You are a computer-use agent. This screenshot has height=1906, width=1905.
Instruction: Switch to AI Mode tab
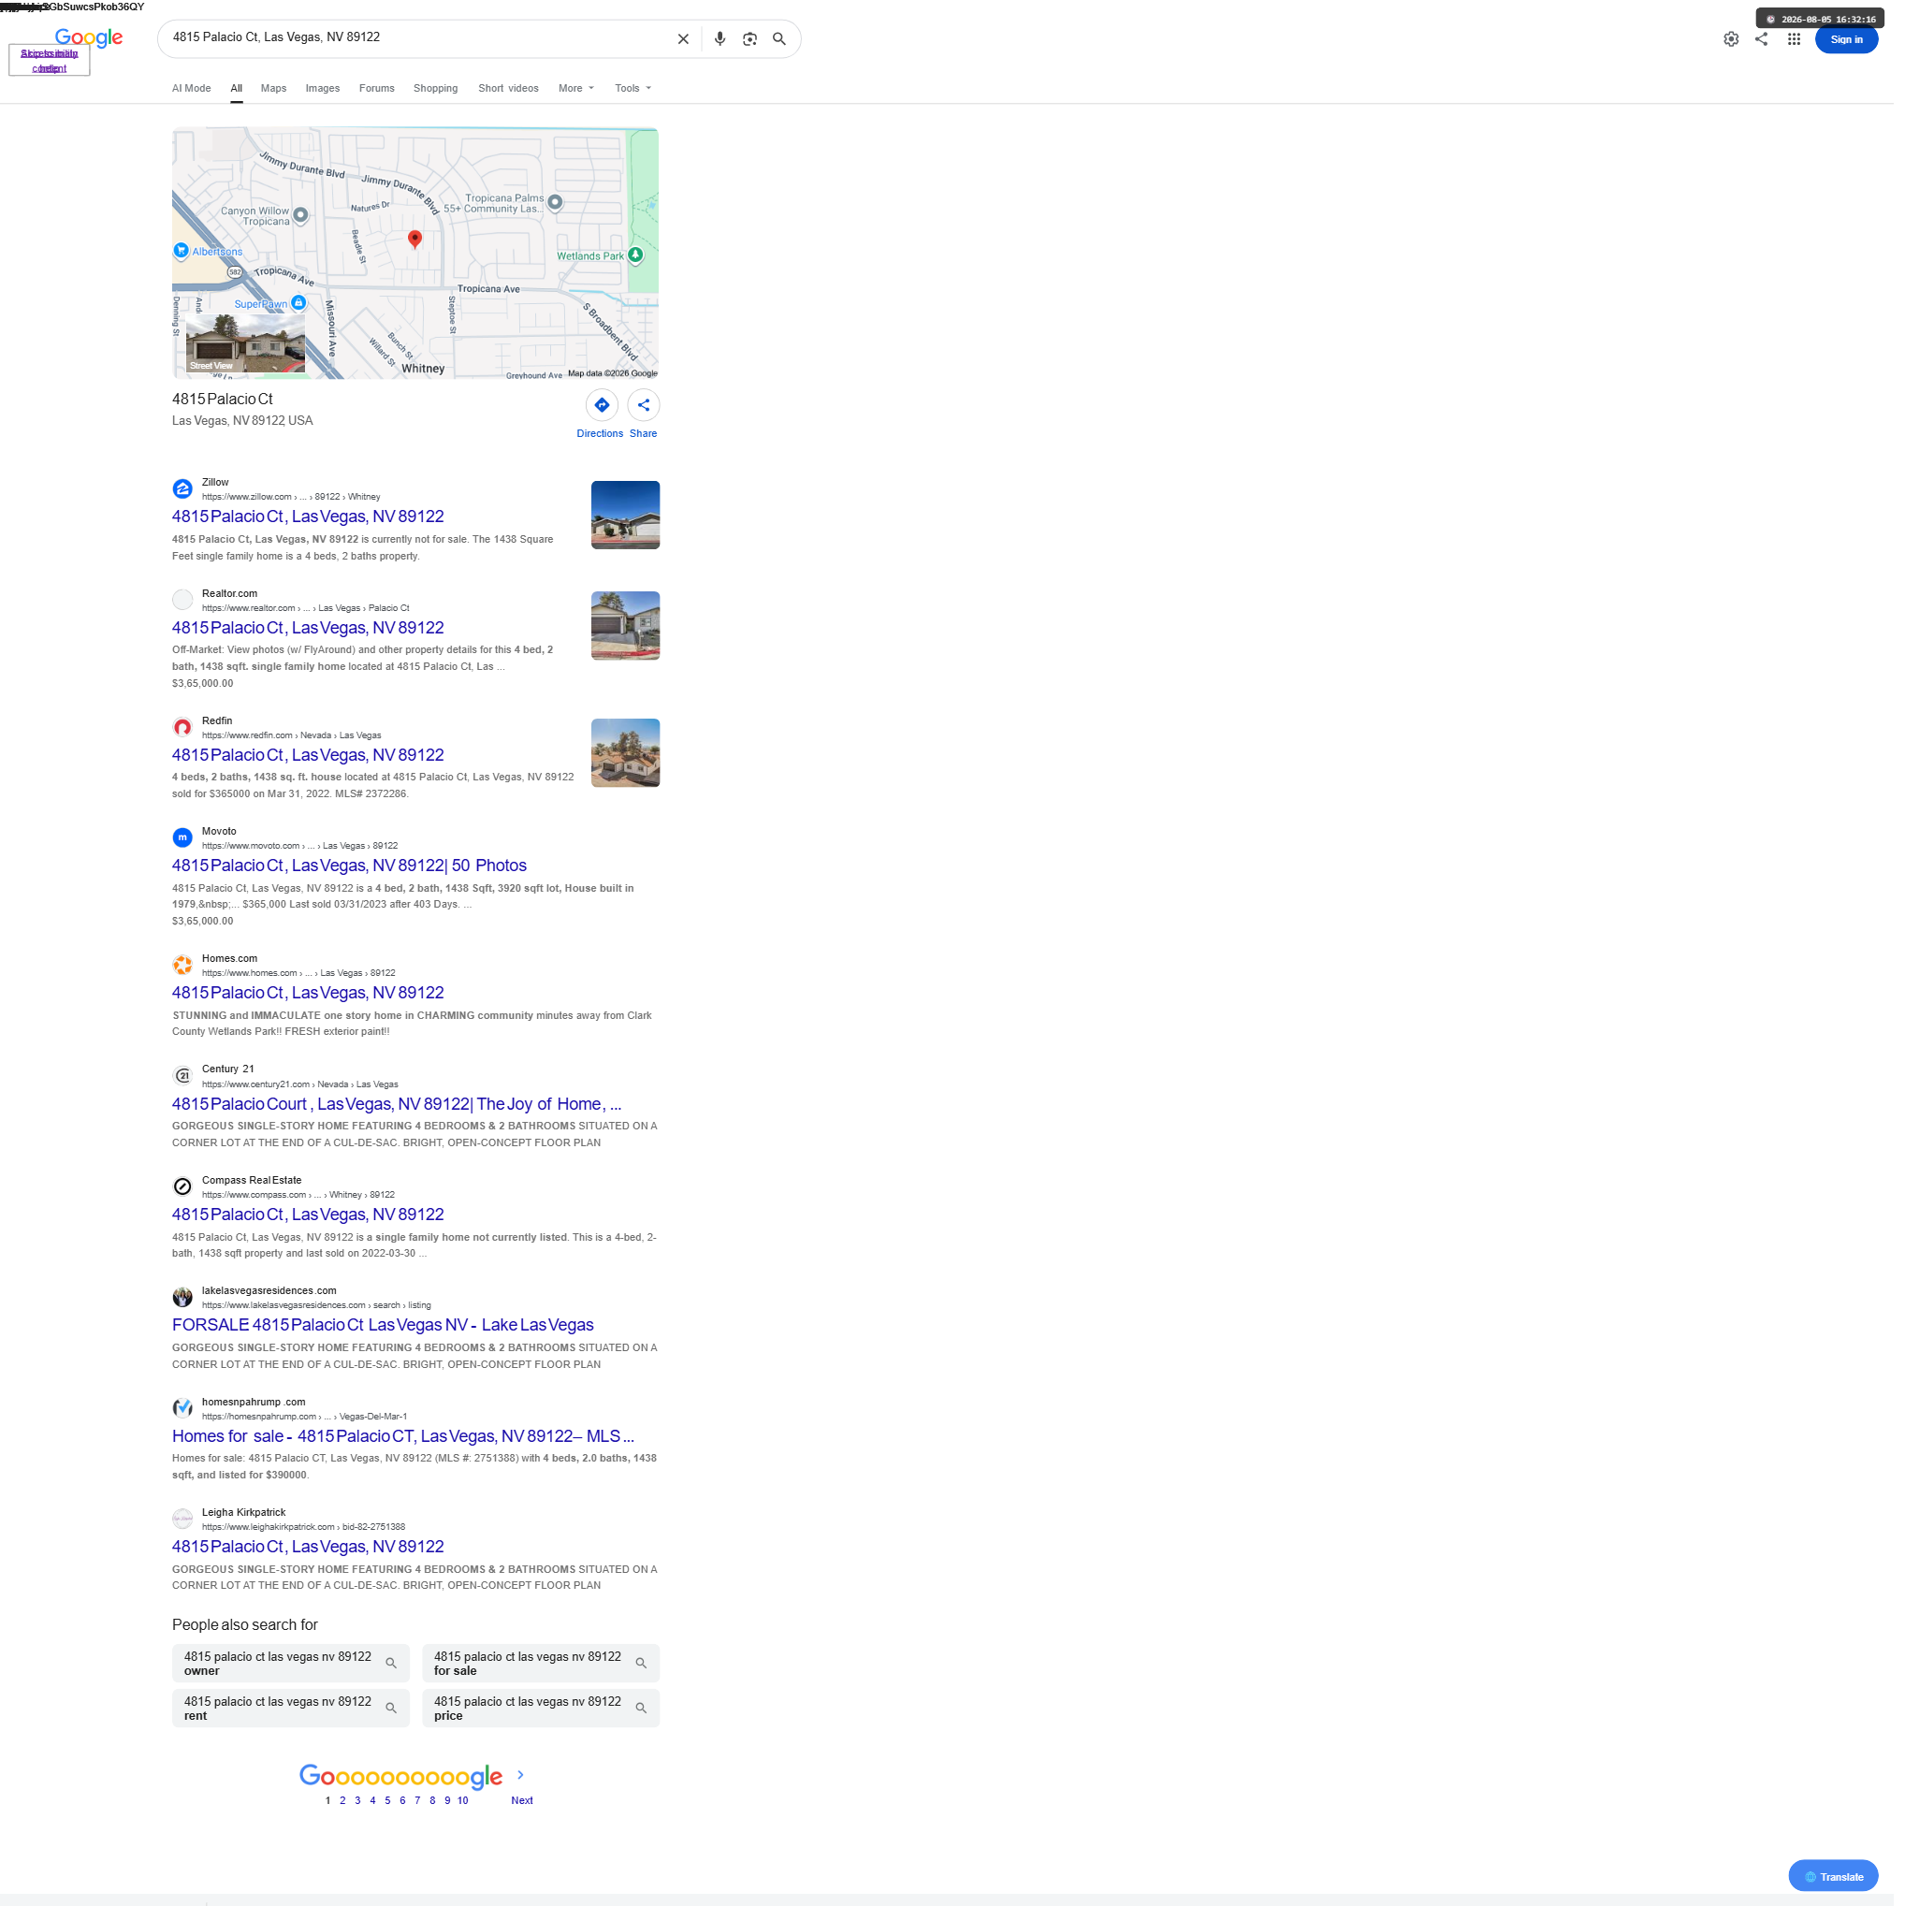(193, 89)
